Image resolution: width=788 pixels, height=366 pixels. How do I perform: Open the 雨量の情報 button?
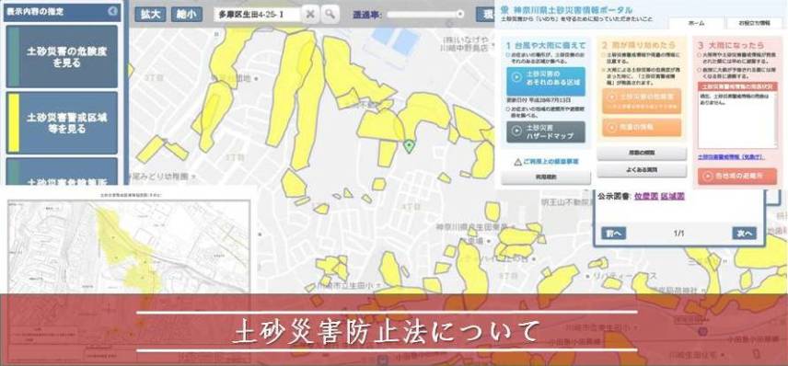(x=642, y=127)
